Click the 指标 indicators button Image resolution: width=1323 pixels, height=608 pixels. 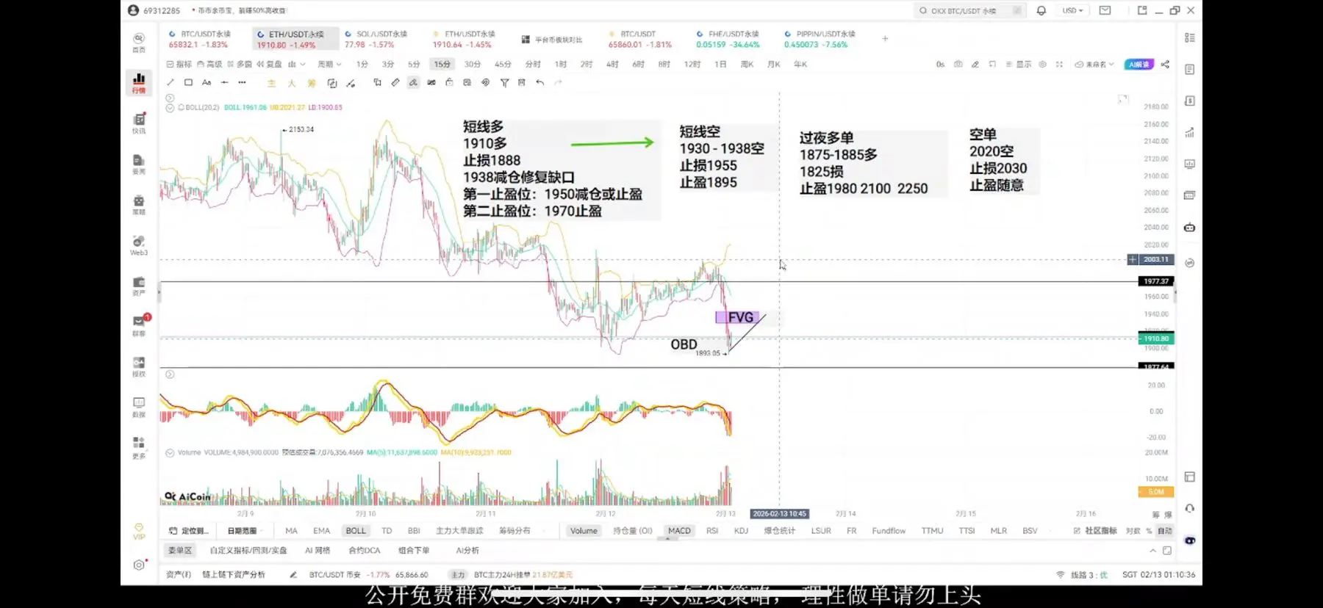(x=179, y=65)
